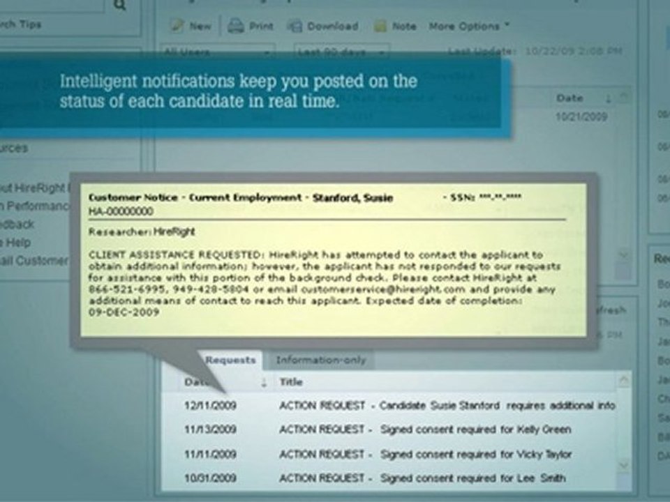Select the Susie Stanford action request row
670x502 pixels.
coord(389,405)
